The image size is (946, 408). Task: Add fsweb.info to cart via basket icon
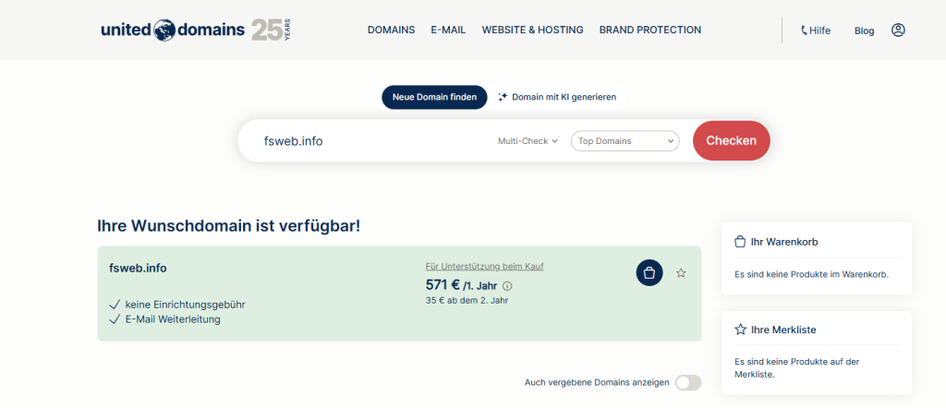(649, 273)
